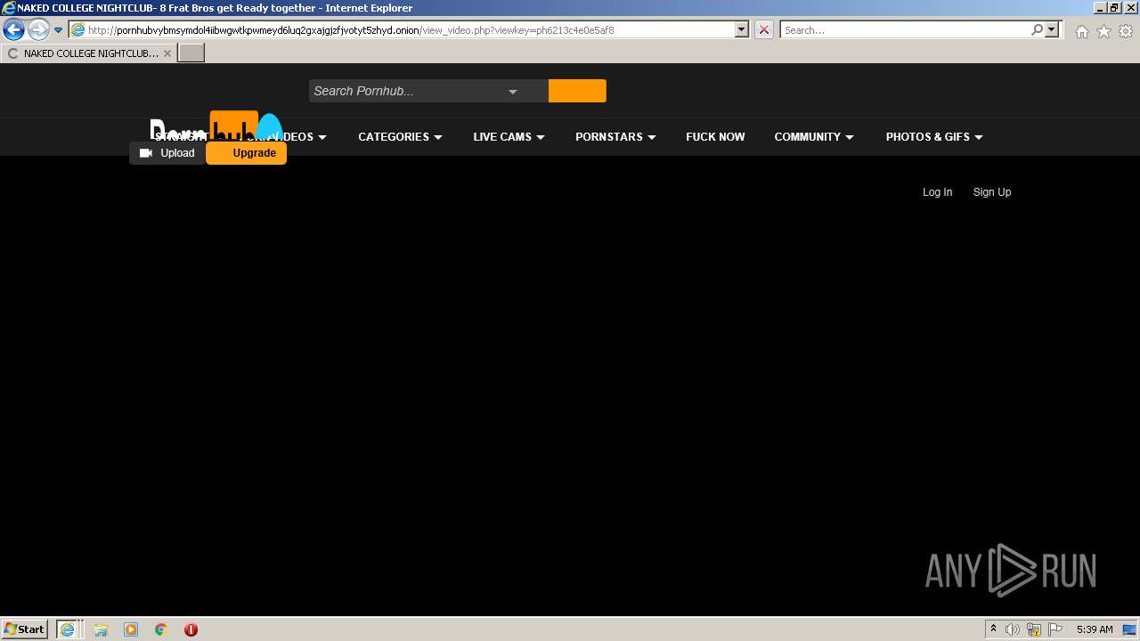Click the Action Center flag icon

[x=1055, y=629]
